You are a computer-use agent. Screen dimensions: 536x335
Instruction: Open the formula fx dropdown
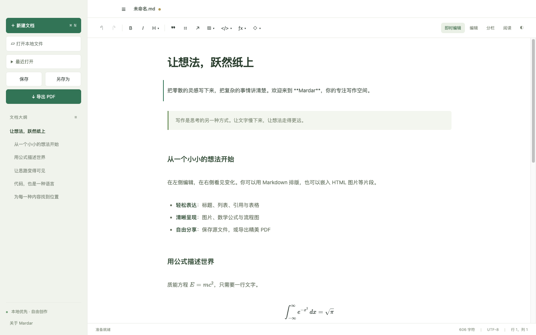242,28
